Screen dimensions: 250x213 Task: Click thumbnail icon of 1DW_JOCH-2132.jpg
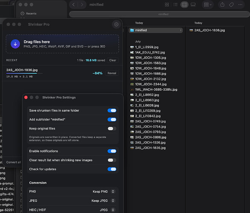[x=132, y=79]
